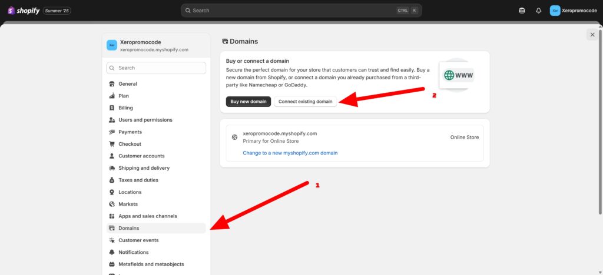The height and width of the screenshot is (275, 603).
Task: Click the Checkout cart icon
Action: [x=112, y=144]
